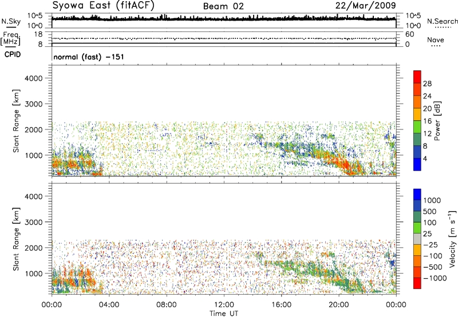Pick the red bottom segment of velocity colorbar
Viewport: 458px width, 317px height.
point(417,283)
